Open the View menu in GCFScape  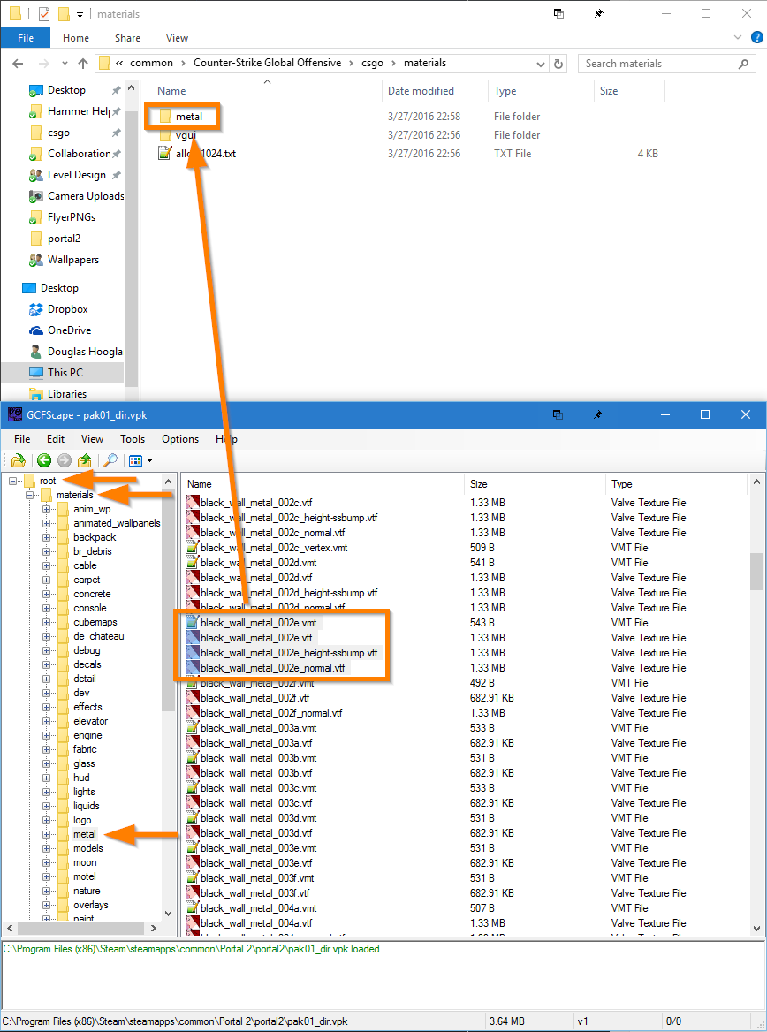point(92,439)
